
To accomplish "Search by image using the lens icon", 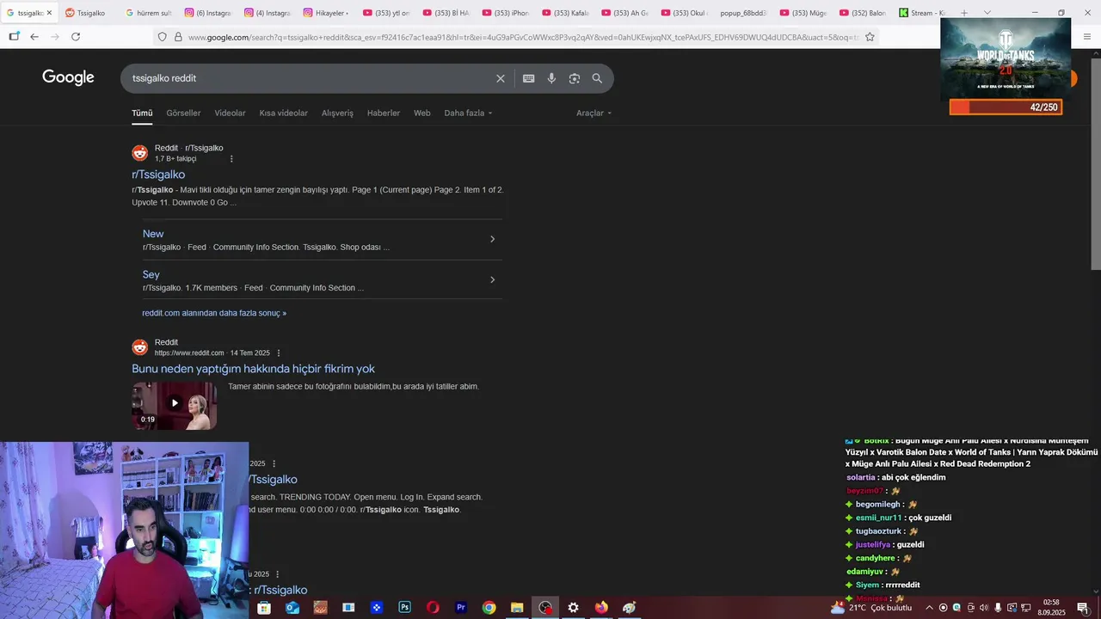I will click(575, 78).
